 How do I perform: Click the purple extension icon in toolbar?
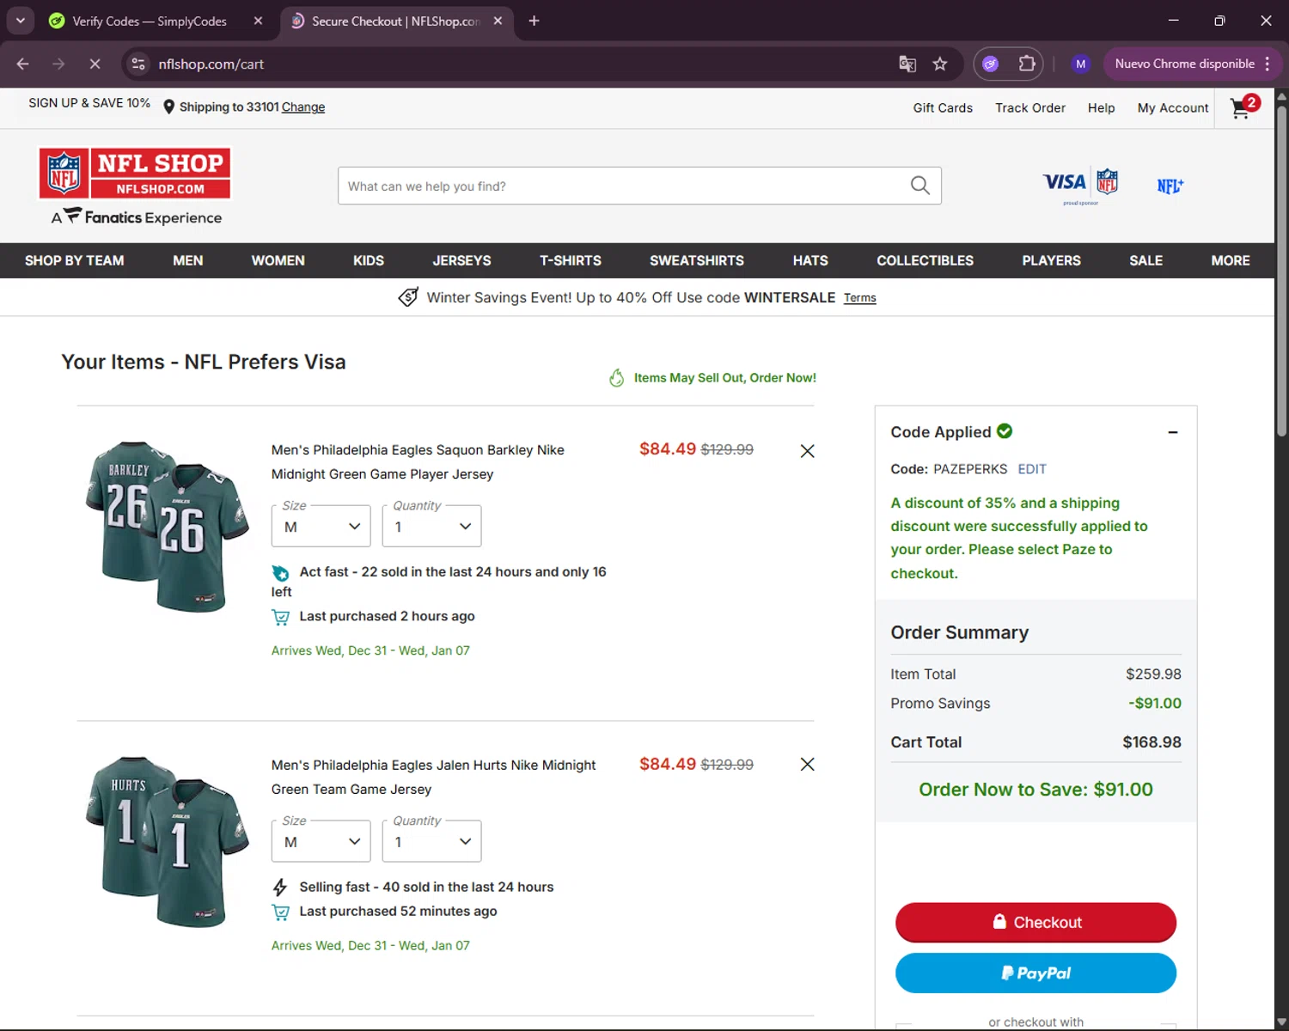991,64
